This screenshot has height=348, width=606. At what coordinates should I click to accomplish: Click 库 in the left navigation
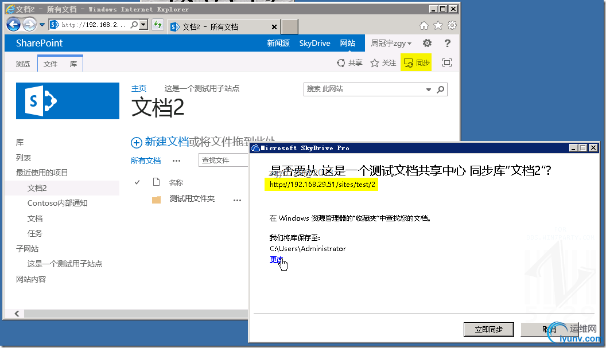tap(20, 142)
